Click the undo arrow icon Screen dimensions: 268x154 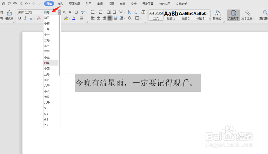pyautogui.click(x=26, y=3)
